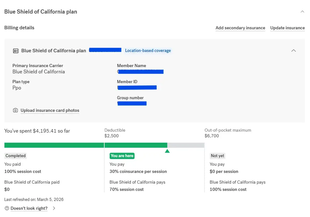
Task: Select the Deductible amount $2,500
Action: tap(112, 136)
